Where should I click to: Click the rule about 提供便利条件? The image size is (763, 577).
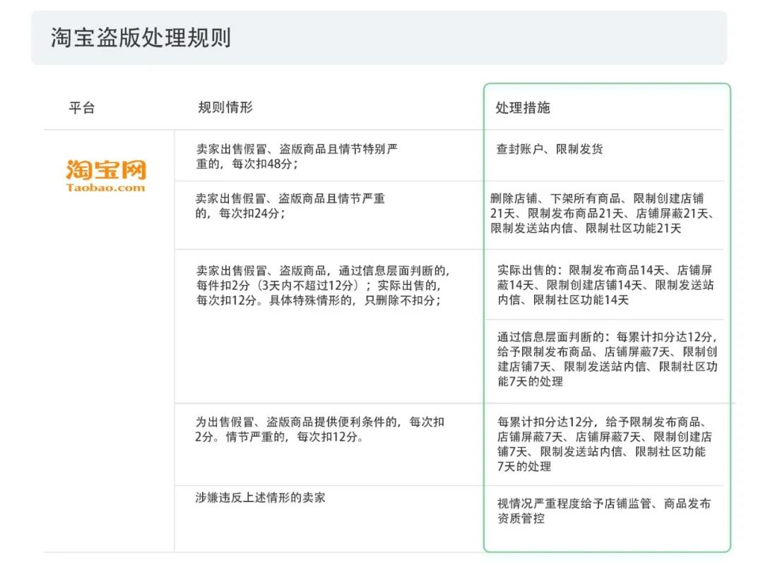point(320,430)
